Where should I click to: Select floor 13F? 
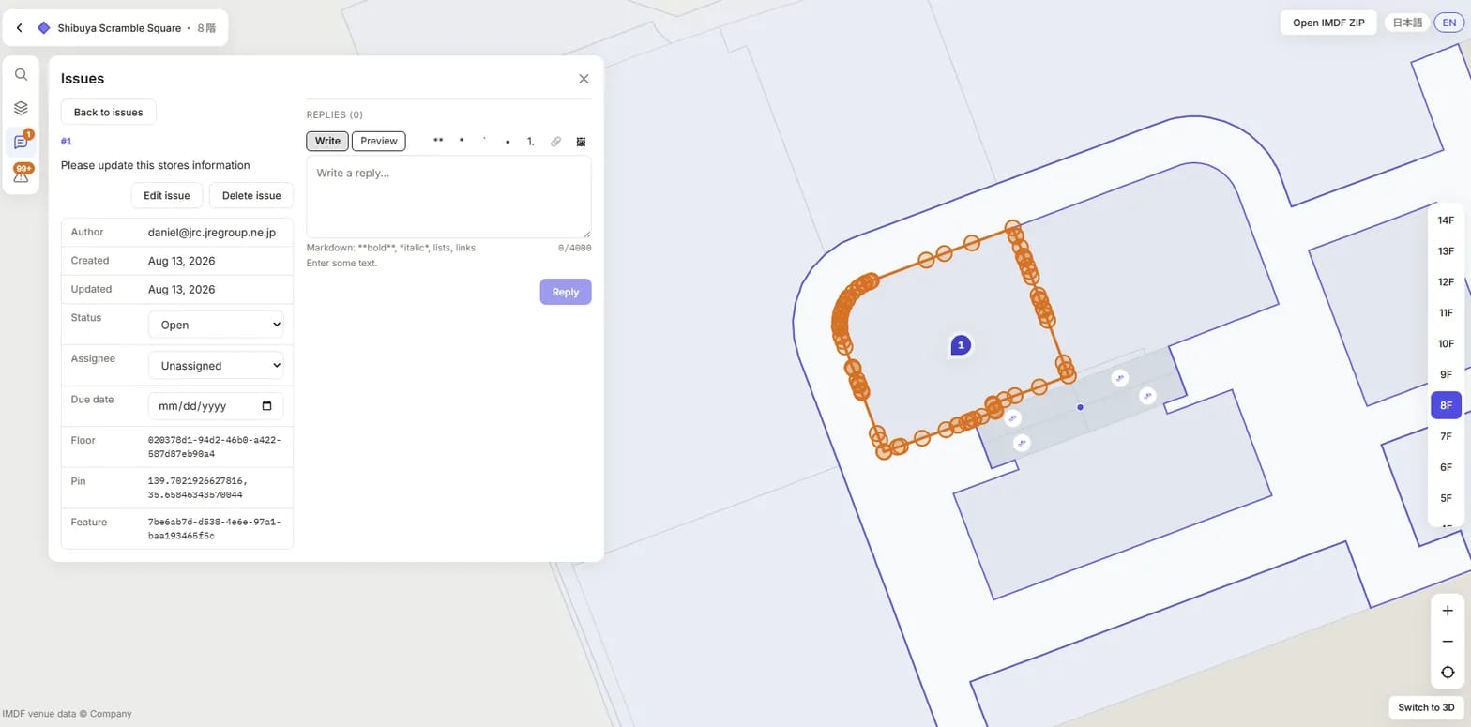1446,251
